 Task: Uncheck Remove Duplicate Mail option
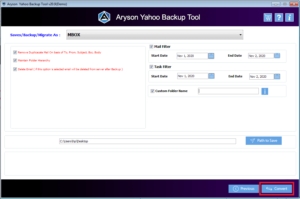click(x=15, y=52)
